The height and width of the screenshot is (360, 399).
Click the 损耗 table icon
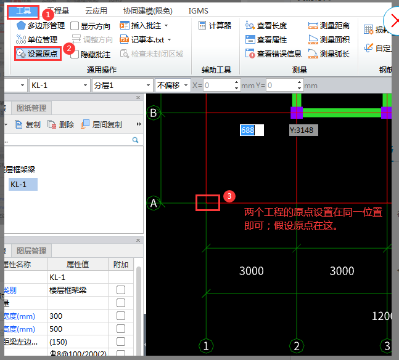(368, 30)
